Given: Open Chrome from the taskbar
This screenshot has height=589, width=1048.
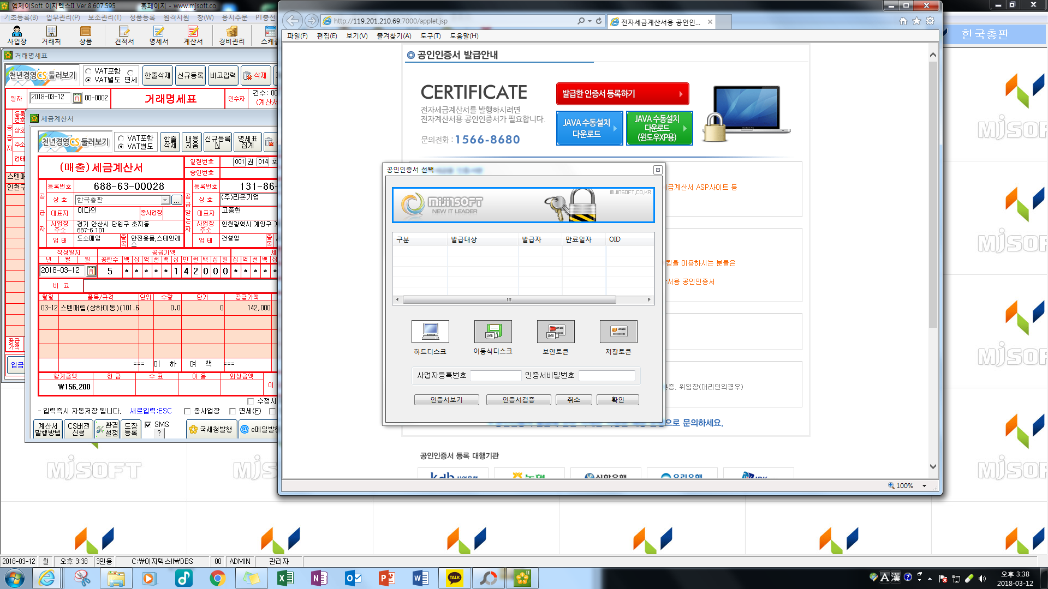Looking at the screenshot, I should (x=218, y=578).
